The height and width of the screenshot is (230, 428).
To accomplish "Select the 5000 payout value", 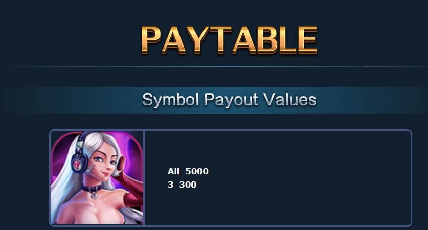I will pos(197,171).
